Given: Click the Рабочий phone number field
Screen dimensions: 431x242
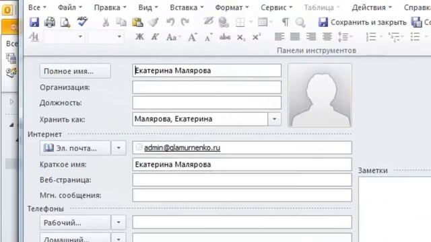Looking at the screenshot, I should click(242, 222).
